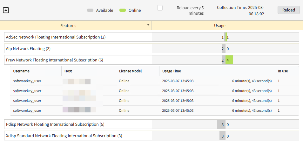Collapse Frew Network Floating International Subscription row
303x142 pixels.
[x=54, y=60]
